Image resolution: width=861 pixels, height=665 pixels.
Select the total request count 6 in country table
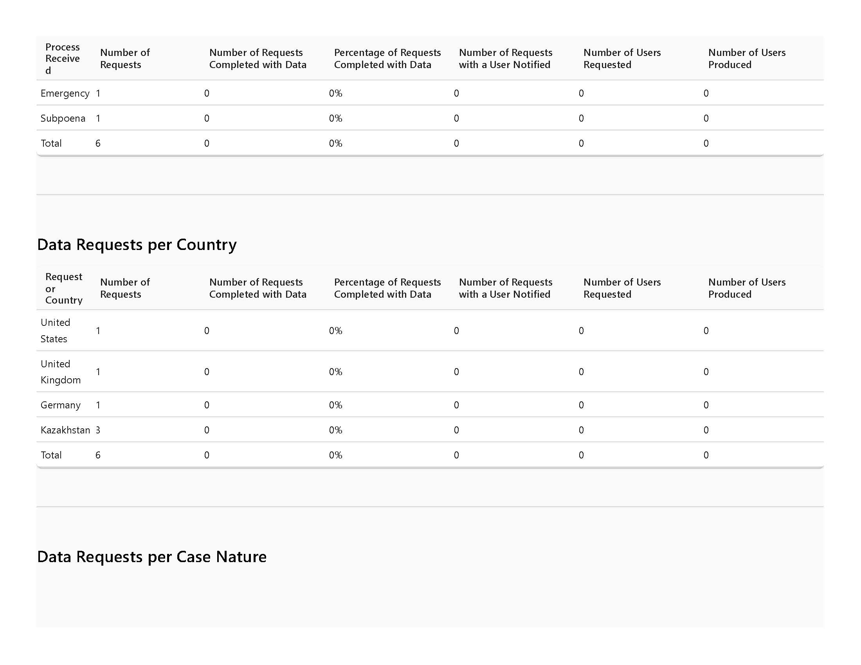[x=98, y=455]
